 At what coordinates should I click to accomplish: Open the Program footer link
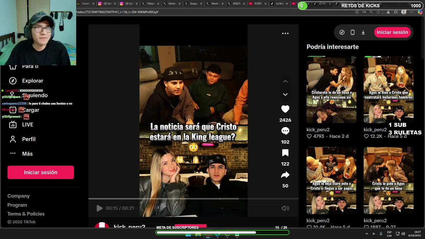(x=17, y=205)
